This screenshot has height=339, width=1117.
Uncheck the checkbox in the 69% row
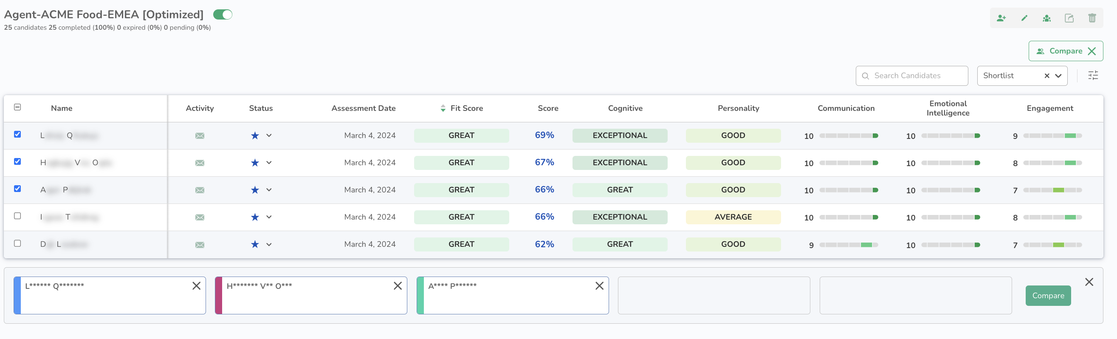pos(17,134)
